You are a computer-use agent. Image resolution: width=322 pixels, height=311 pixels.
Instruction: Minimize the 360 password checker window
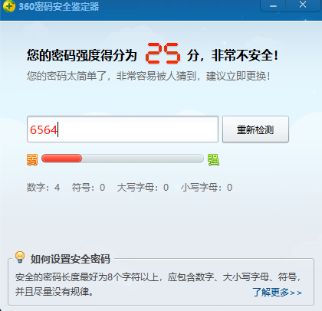point(274,5)
